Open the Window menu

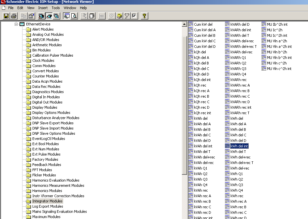70,8
